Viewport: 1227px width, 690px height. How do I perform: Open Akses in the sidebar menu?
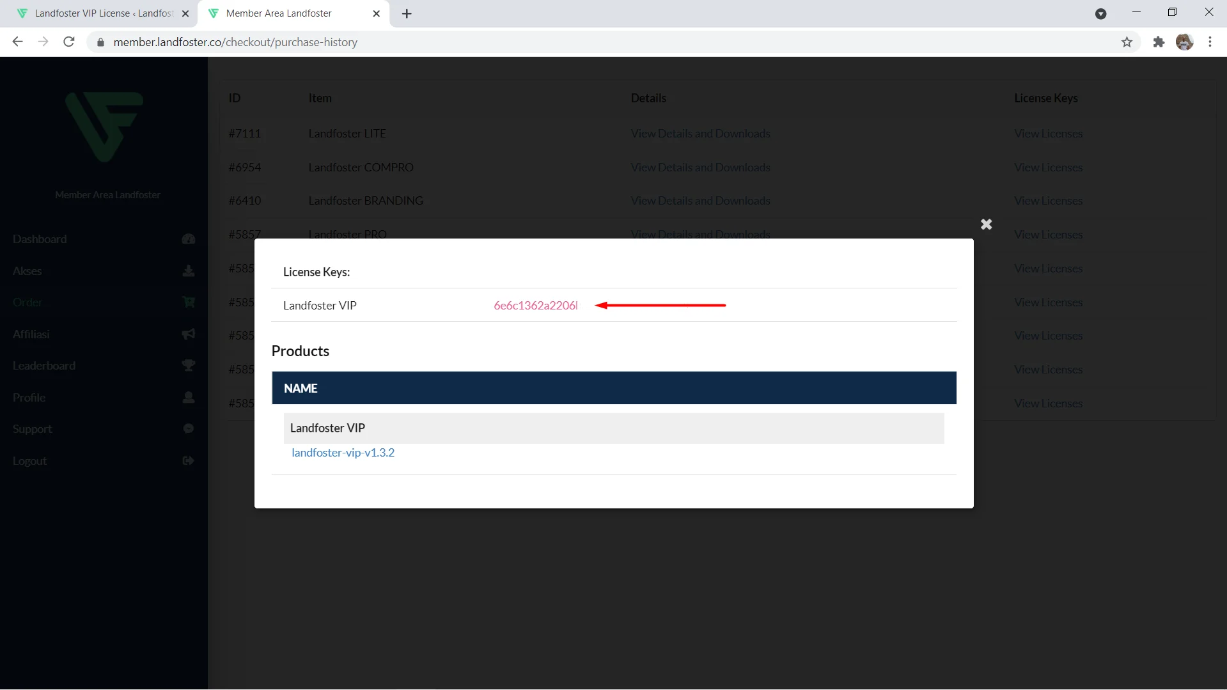[27, 271]
